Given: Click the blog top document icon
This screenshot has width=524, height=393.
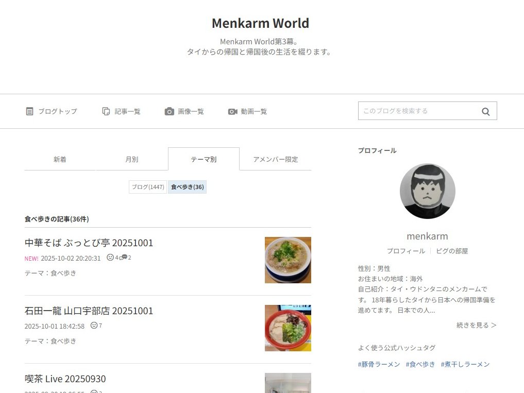Looking at the screenshot, I should tap(29, 111).
